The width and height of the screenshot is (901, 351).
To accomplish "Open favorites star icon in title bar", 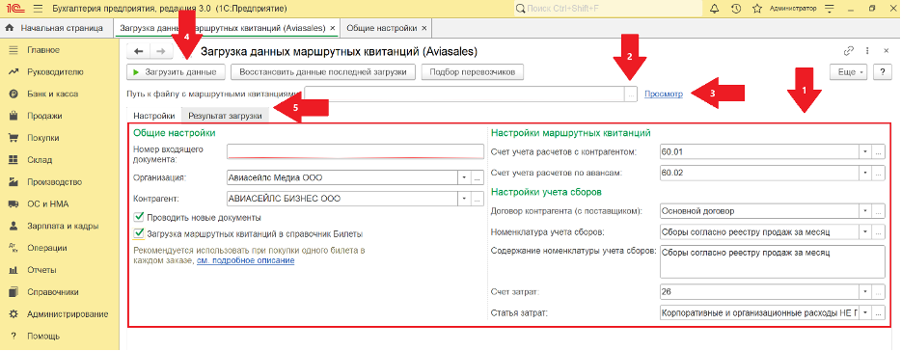I will 756,9.
